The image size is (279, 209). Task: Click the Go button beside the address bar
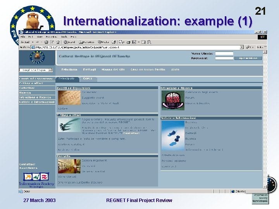tap(250, 47)
